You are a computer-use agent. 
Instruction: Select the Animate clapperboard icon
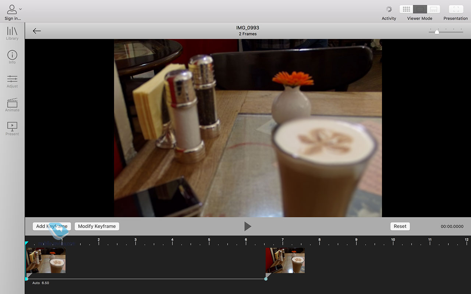pos(12,105)
